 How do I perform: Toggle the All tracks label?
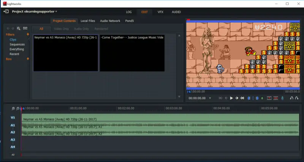coord(13,155)
